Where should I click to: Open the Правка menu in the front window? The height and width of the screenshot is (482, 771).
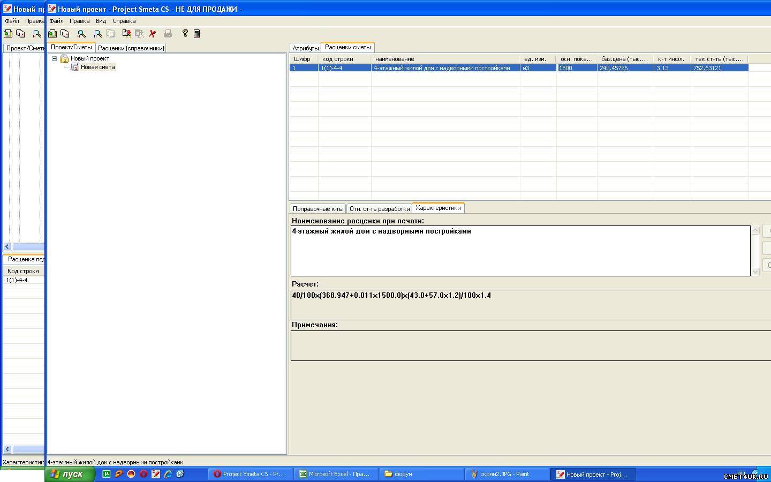[x=79, y=21]
